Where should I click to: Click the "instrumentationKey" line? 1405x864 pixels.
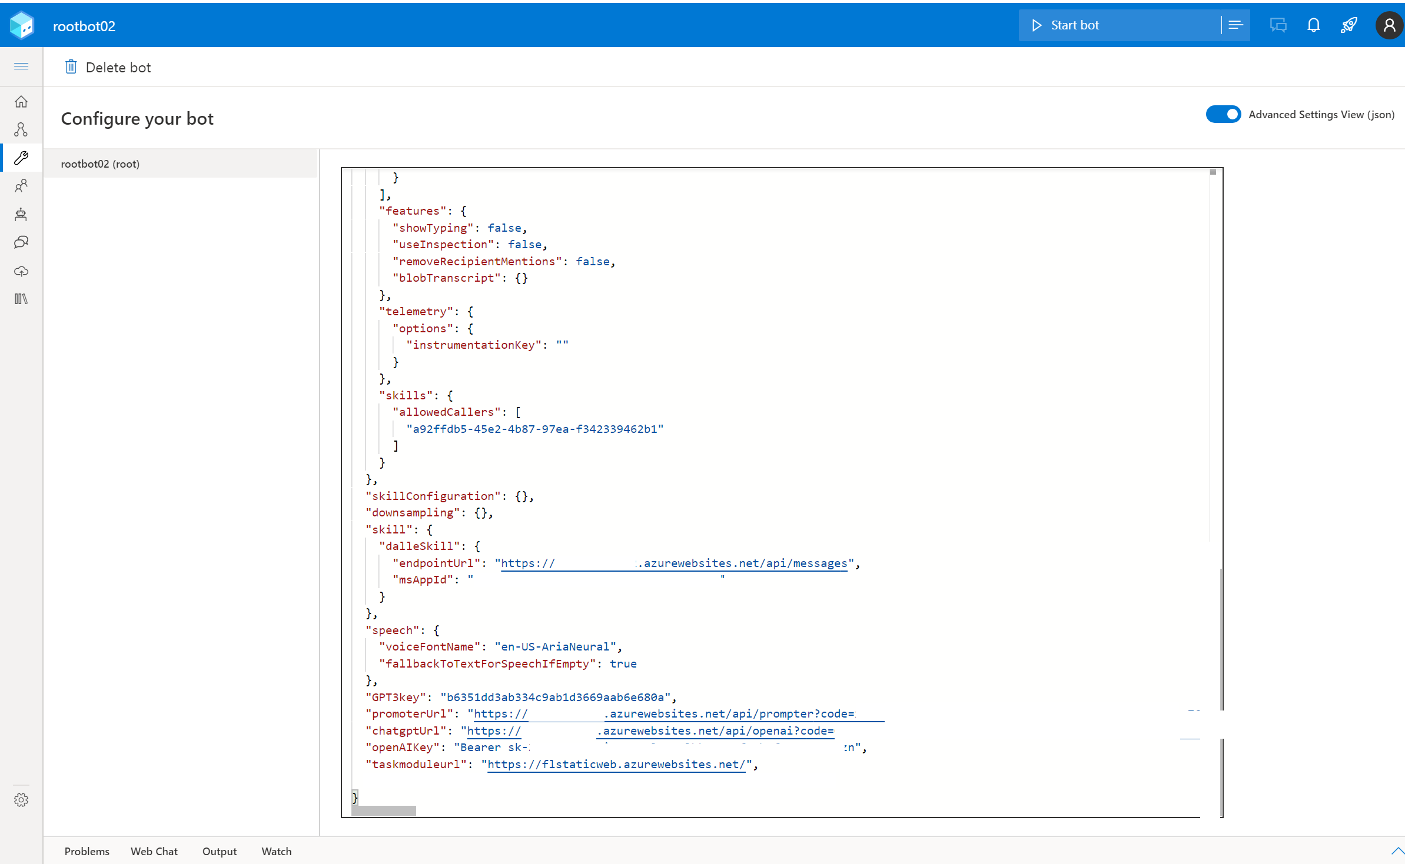pyautogui.click(x=487, y=345)
